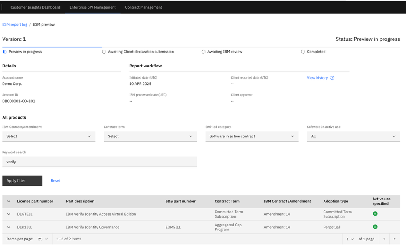
Task: Expand the D1K1JLL row
Action: coord(9,227)
